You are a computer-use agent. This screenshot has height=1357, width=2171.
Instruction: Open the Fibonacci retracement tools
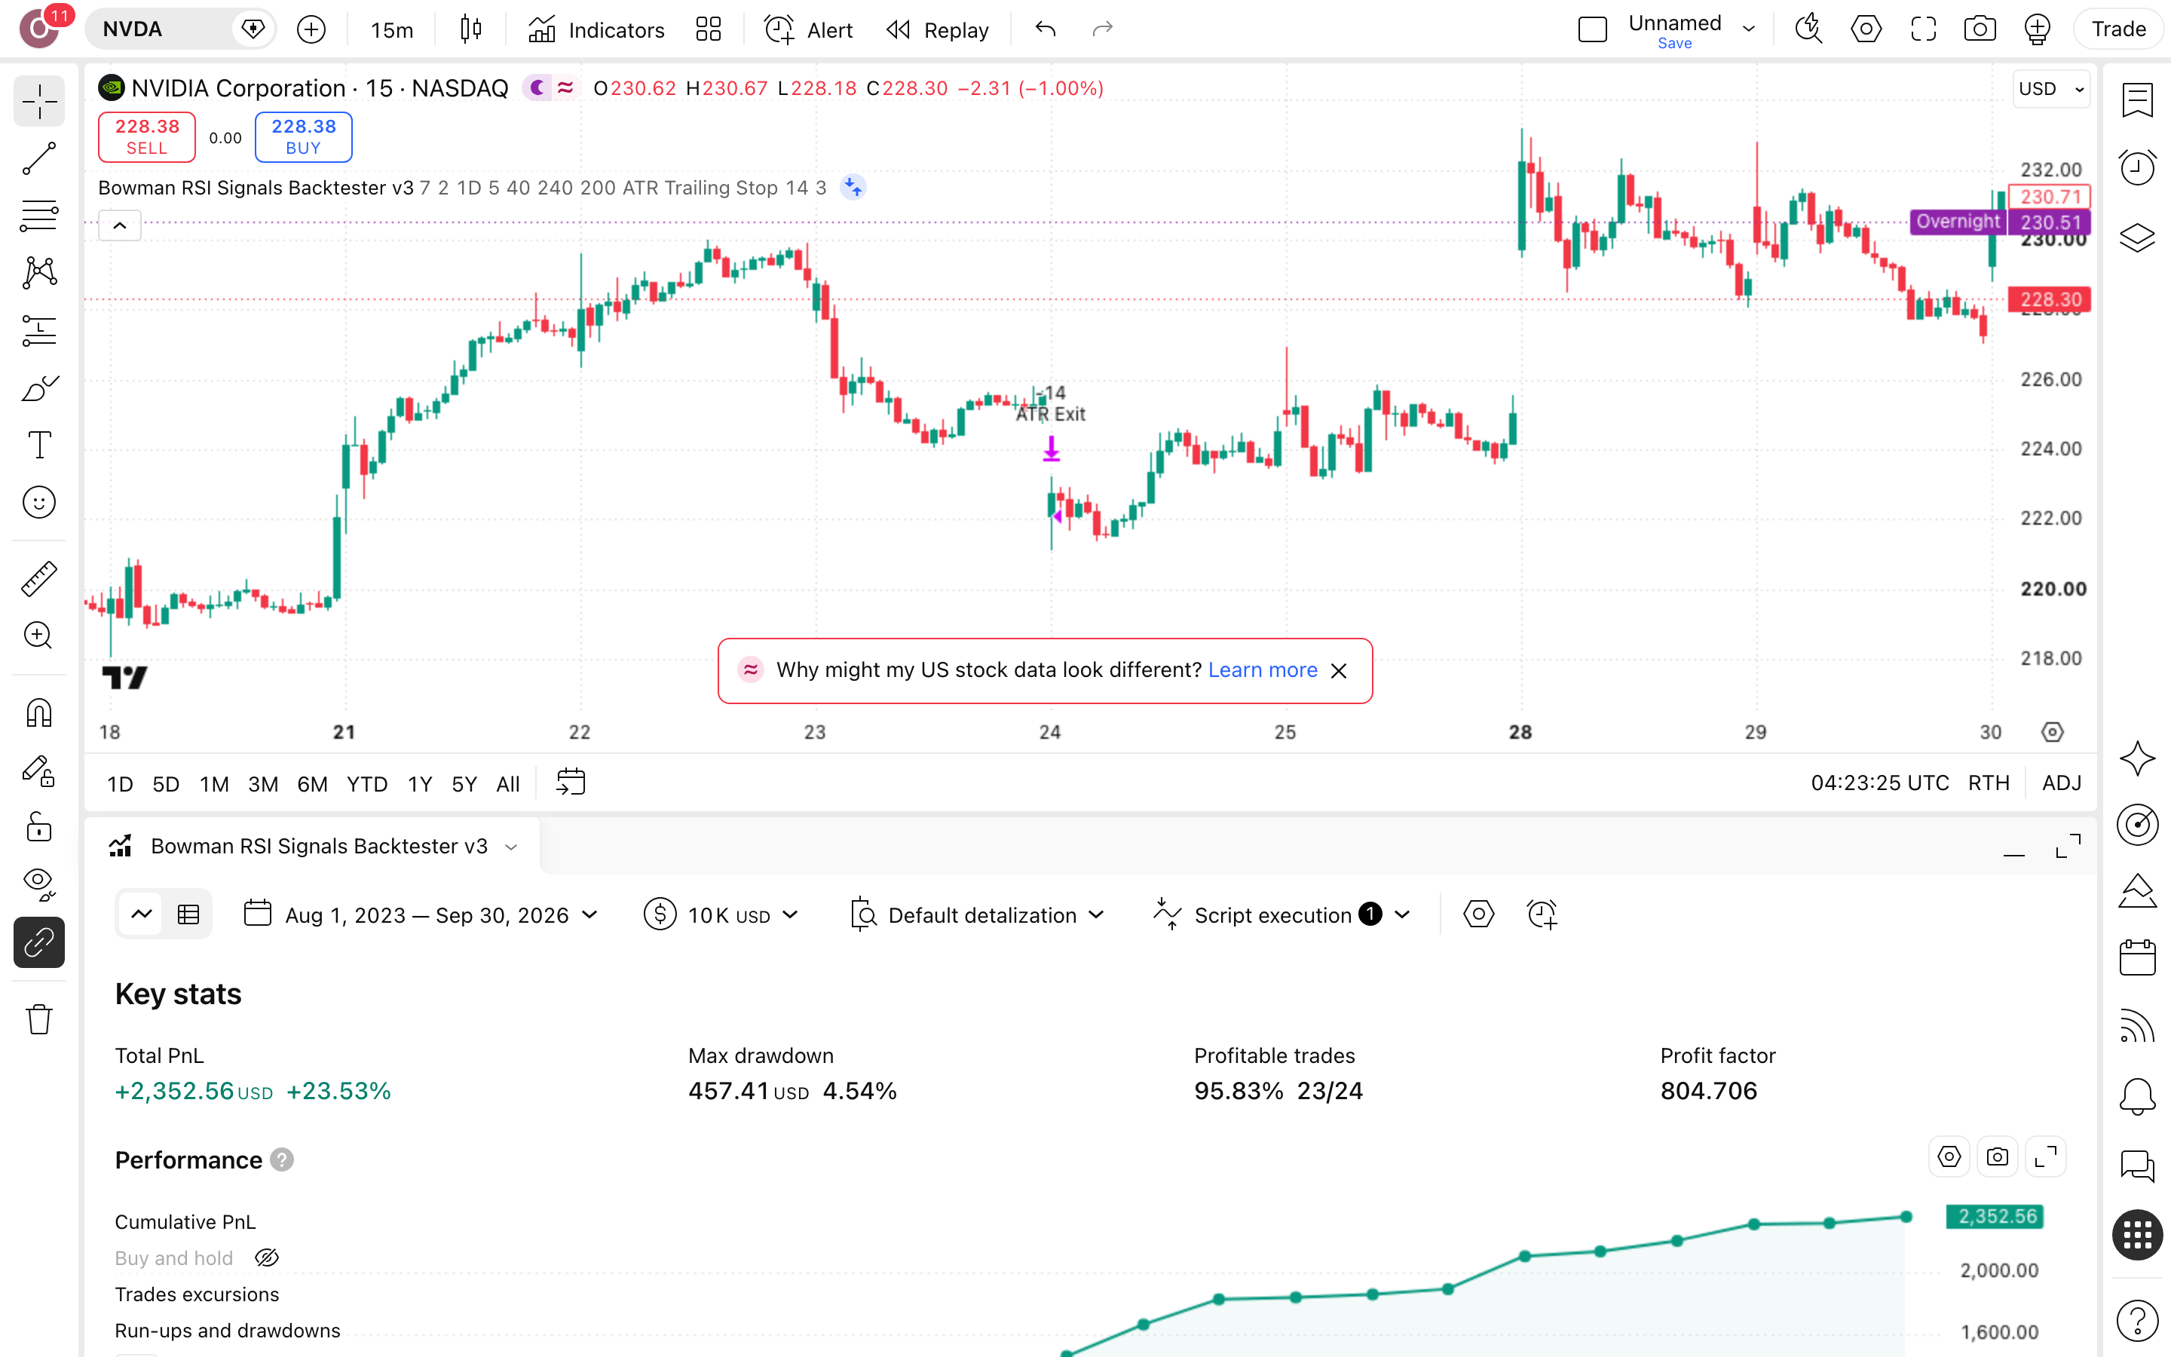click(x=39, y=216)
